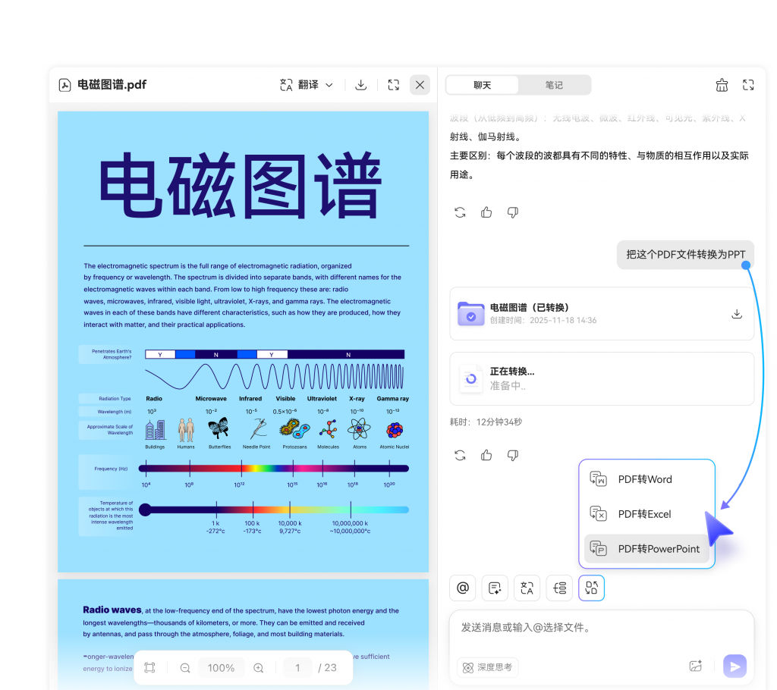
Task: Open the summarize tool icon above the chat input
Action: point(495,588)
